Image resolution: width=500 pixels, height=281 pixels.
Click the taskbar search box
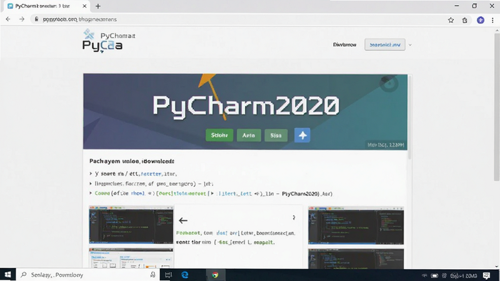pyautogui.click(x=87, y=275)
